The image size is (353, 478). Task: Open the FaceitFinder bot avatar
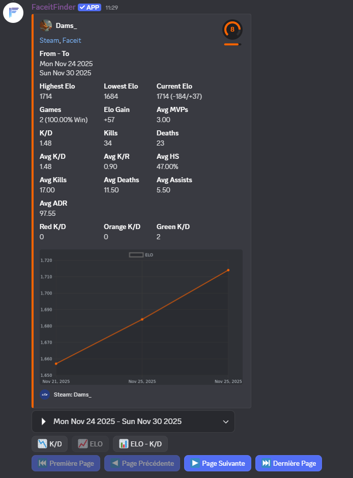13,13
